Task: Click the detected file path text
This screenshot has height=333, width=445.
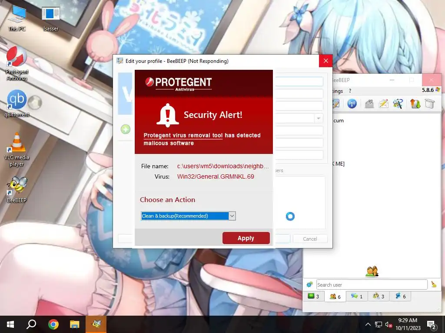Action: click(223, 166)
